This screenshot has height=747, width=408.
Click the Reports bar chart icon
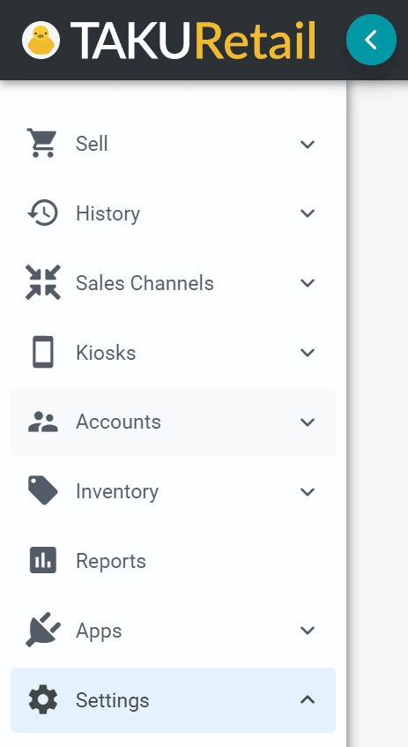(x=43, y=560)
